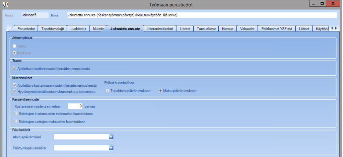Toggle Ajoitettava kustannusennuste litteroiden ennusteesta checkbox
343x157 pixels.
point(15,85)
